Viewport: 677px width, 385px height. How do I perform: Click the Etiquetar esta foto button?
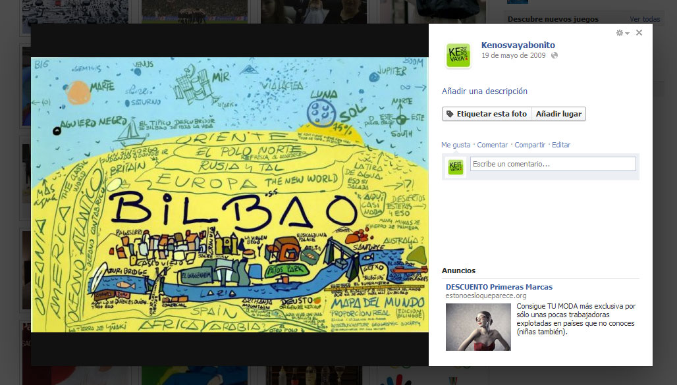pyautogui.click(x=487, y=114)
